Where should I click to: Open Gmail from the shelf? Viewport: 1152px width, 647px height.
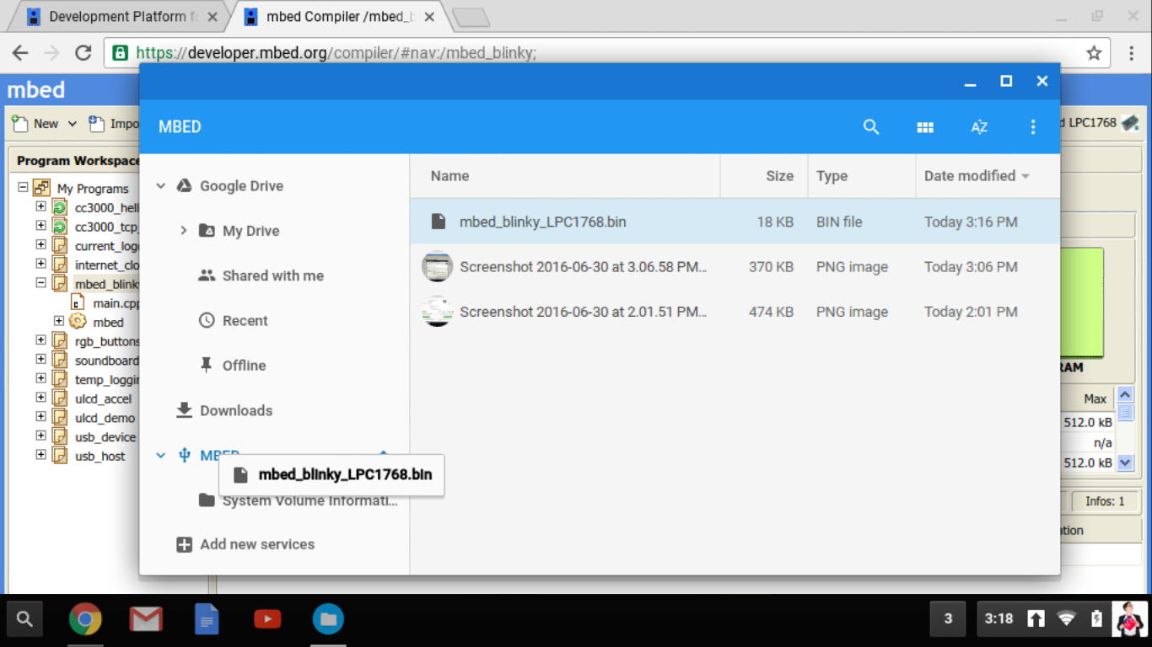146,620
